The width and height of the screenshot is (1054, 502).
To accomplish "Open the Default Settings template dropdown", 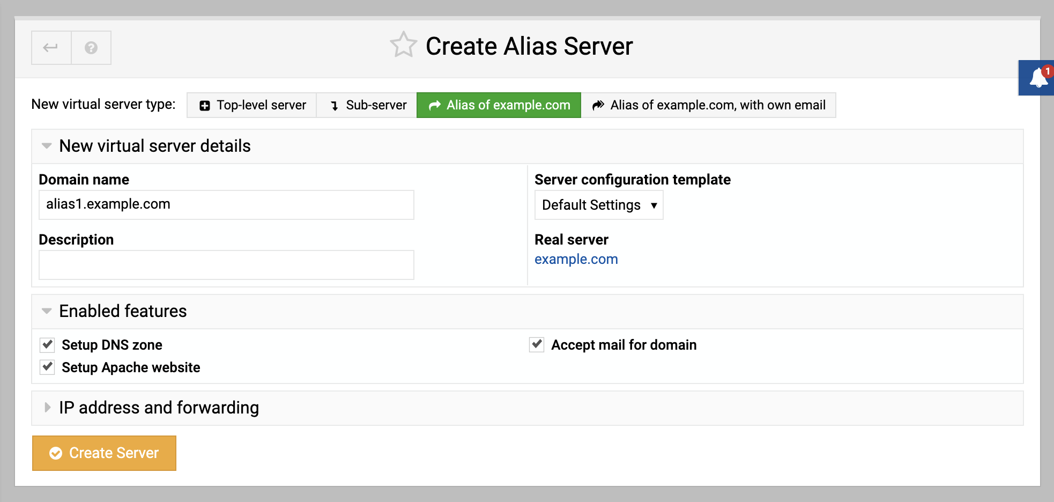I will pyautogui.click(x=599, y=205).
